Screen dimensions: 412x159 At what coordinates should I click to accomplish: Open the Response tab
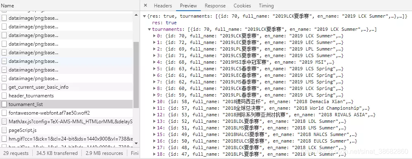coord(215,5)
